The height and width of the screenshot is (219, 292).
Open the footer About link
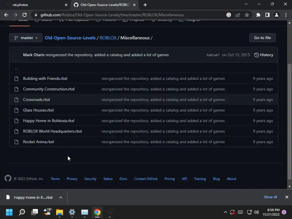tap(232, 179)
